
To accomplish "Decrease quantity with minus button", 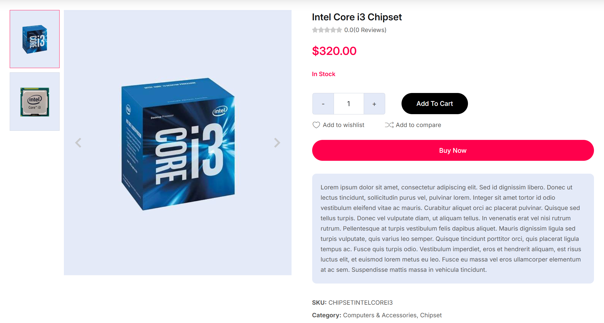I will 323,104.
